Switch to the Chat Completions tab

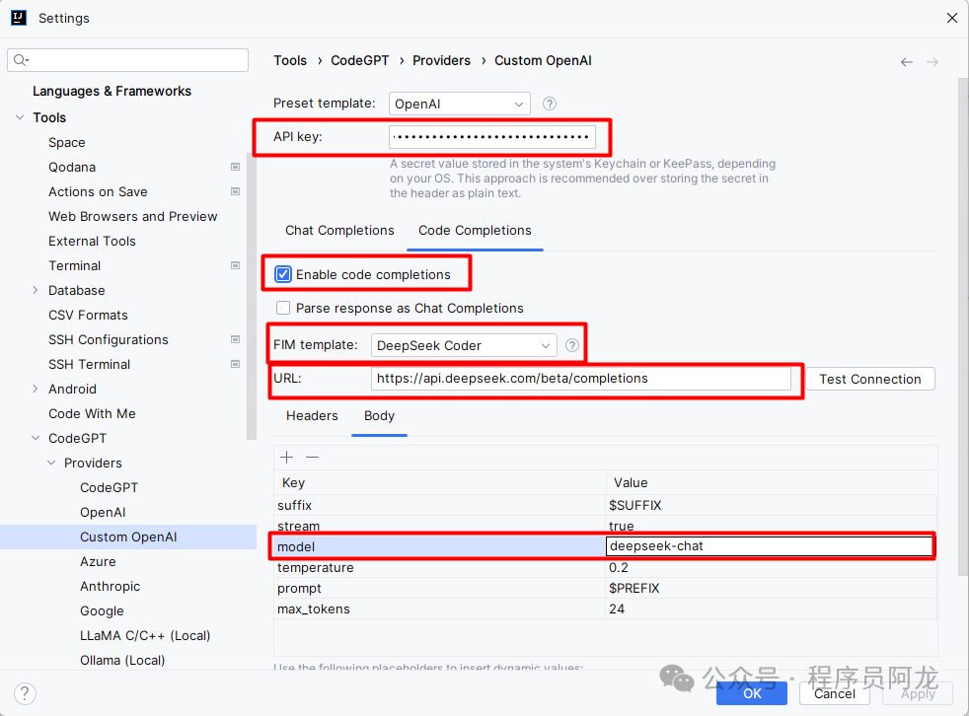(339, 231)
